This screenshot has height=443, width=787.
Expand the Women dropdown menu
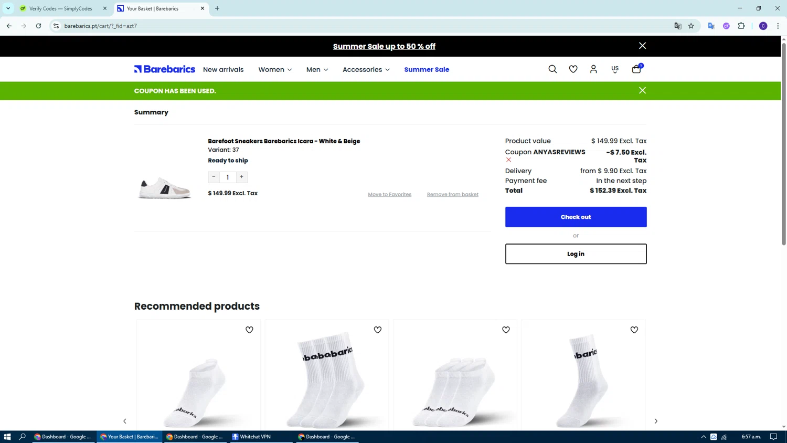[275, 69]
